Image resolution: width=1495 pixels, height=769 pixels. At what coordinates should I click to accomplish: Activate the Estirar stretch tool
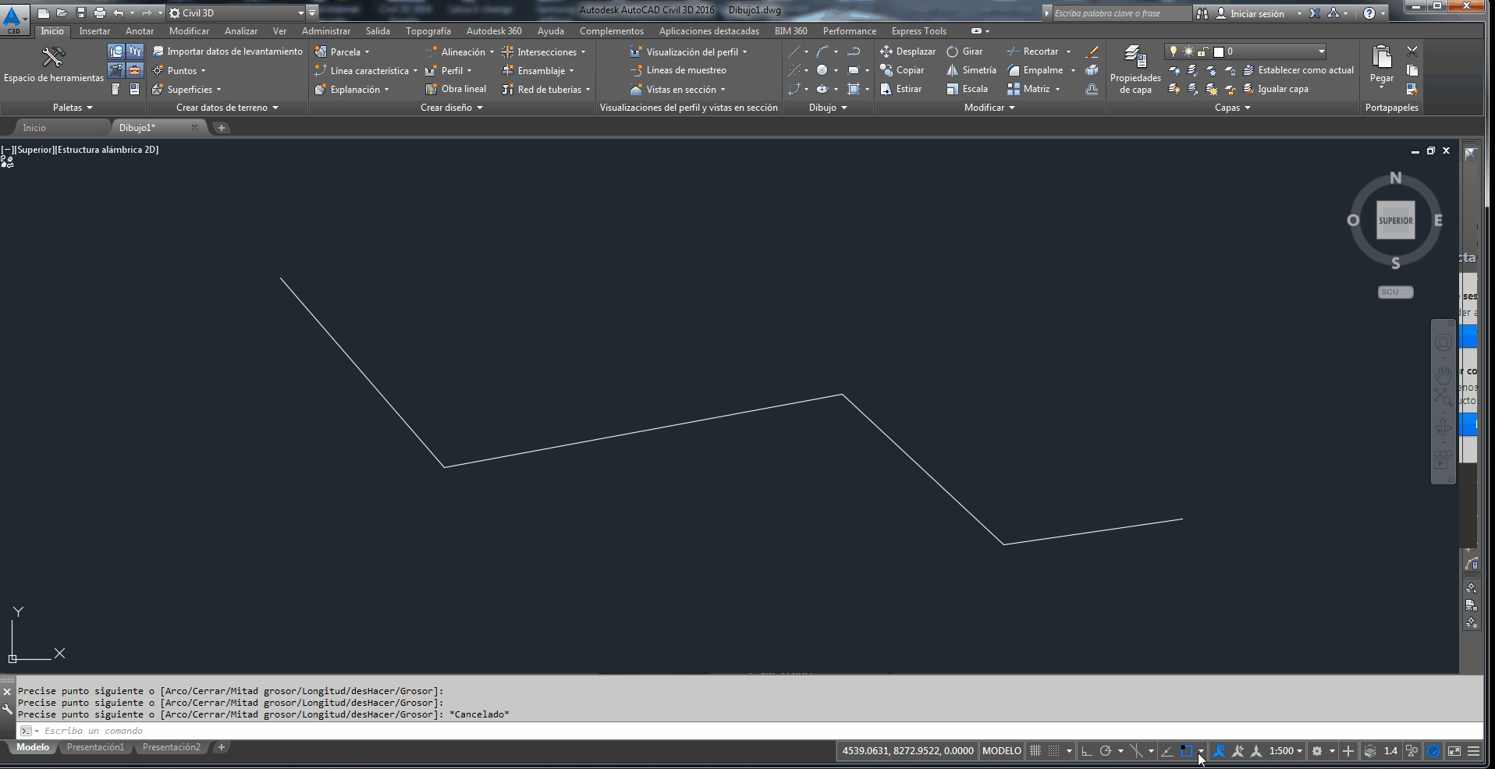click(901, 89)
